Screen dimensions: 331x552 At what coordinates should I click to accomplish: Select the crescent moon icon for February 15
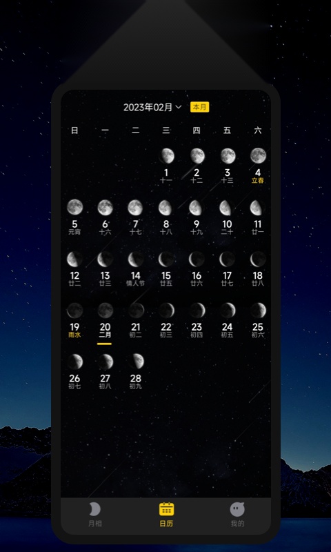point(166,259)
